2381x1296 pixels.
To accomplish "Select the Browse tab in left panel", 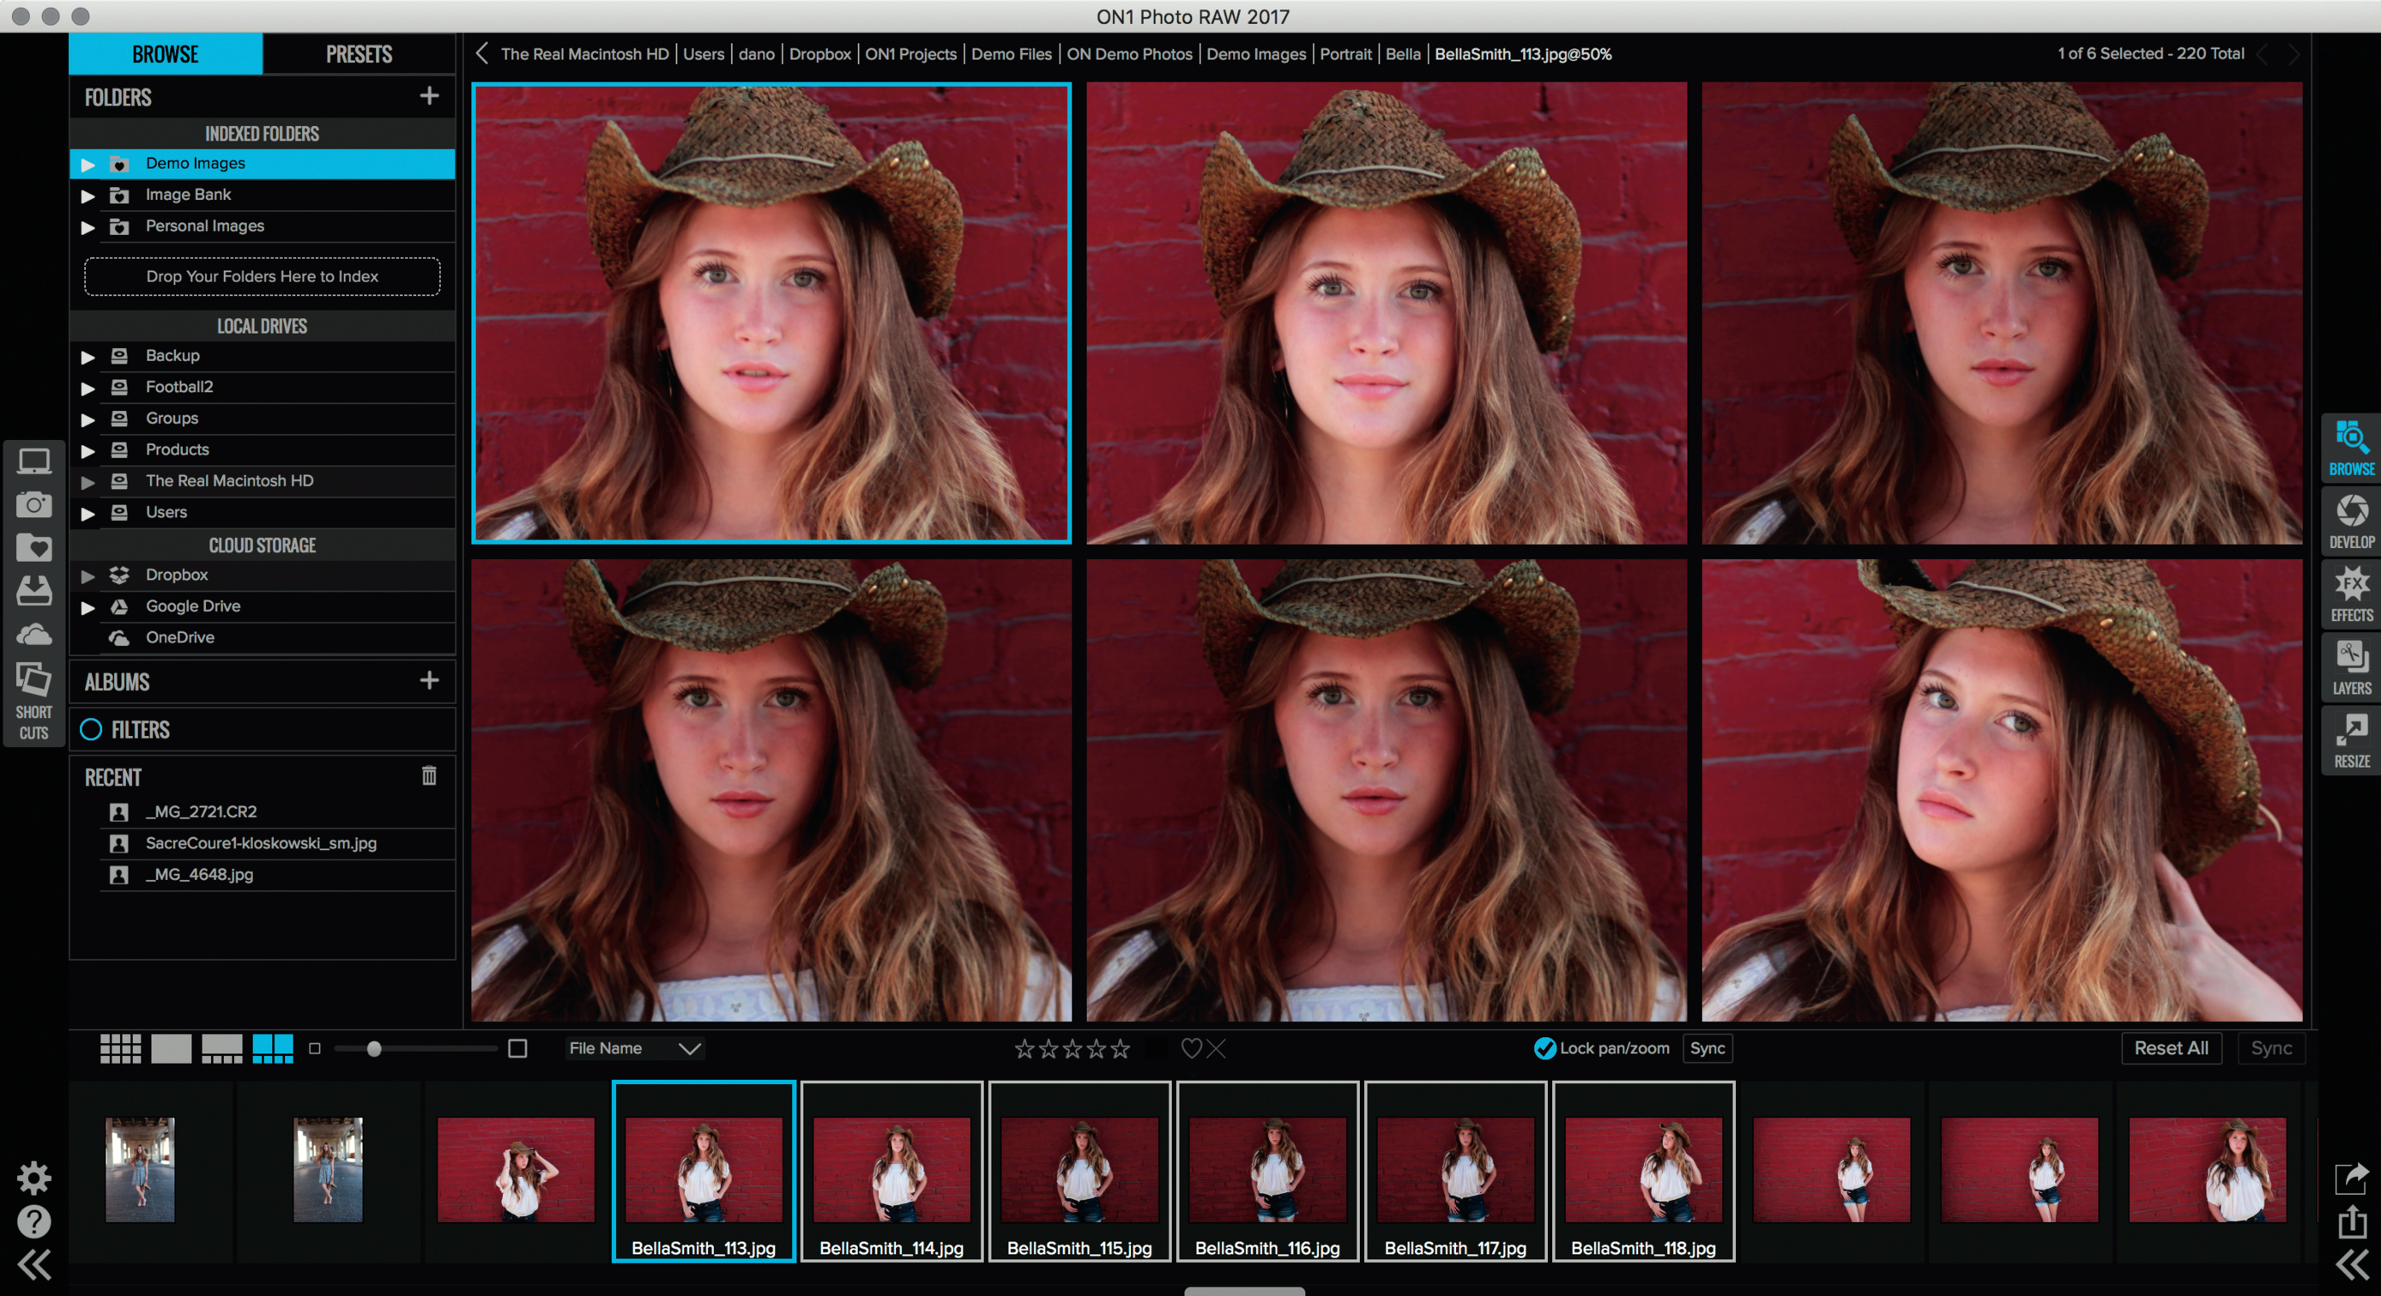I will click(166, 55).
